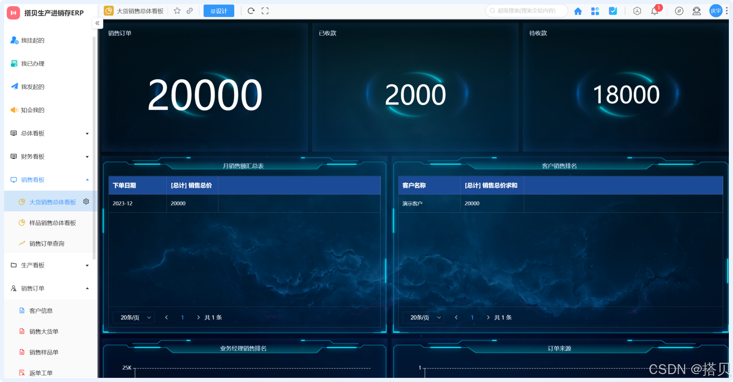Refresh the dashboard with the reload icon

click(x=251, y=11)
